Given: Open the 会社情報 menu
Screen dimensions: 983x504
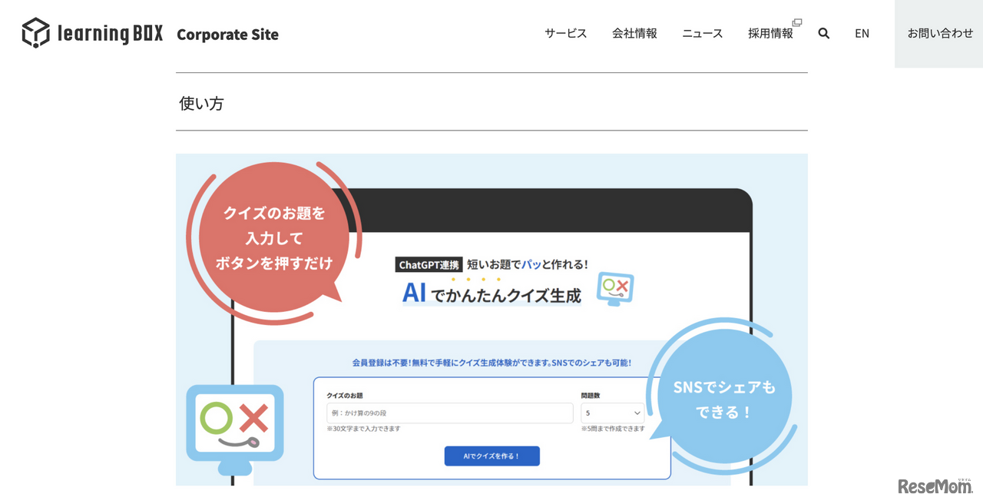Looking at the screenshot, I should coord(634,33).
